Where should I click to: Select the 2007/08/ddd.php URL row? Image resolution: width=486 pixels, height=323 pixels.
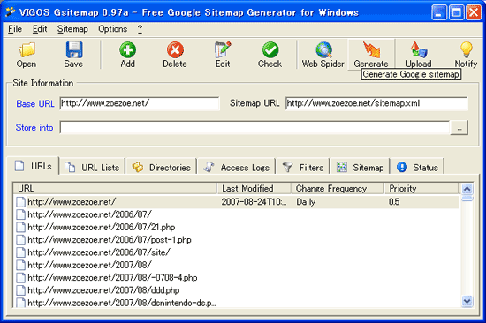pos(237,290)
